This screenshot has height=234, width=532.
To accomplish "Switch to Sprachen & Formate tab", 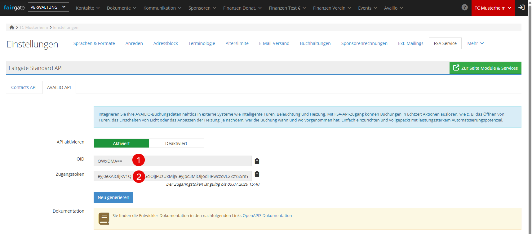I will point(94,43).
